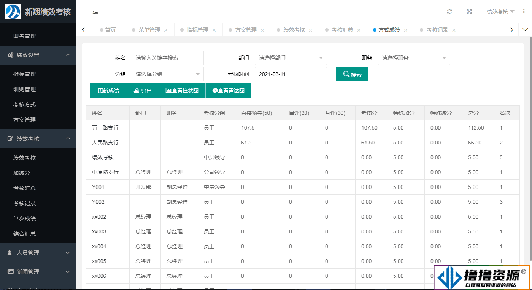Open 细则管理 in sidebar

point(38,89)
